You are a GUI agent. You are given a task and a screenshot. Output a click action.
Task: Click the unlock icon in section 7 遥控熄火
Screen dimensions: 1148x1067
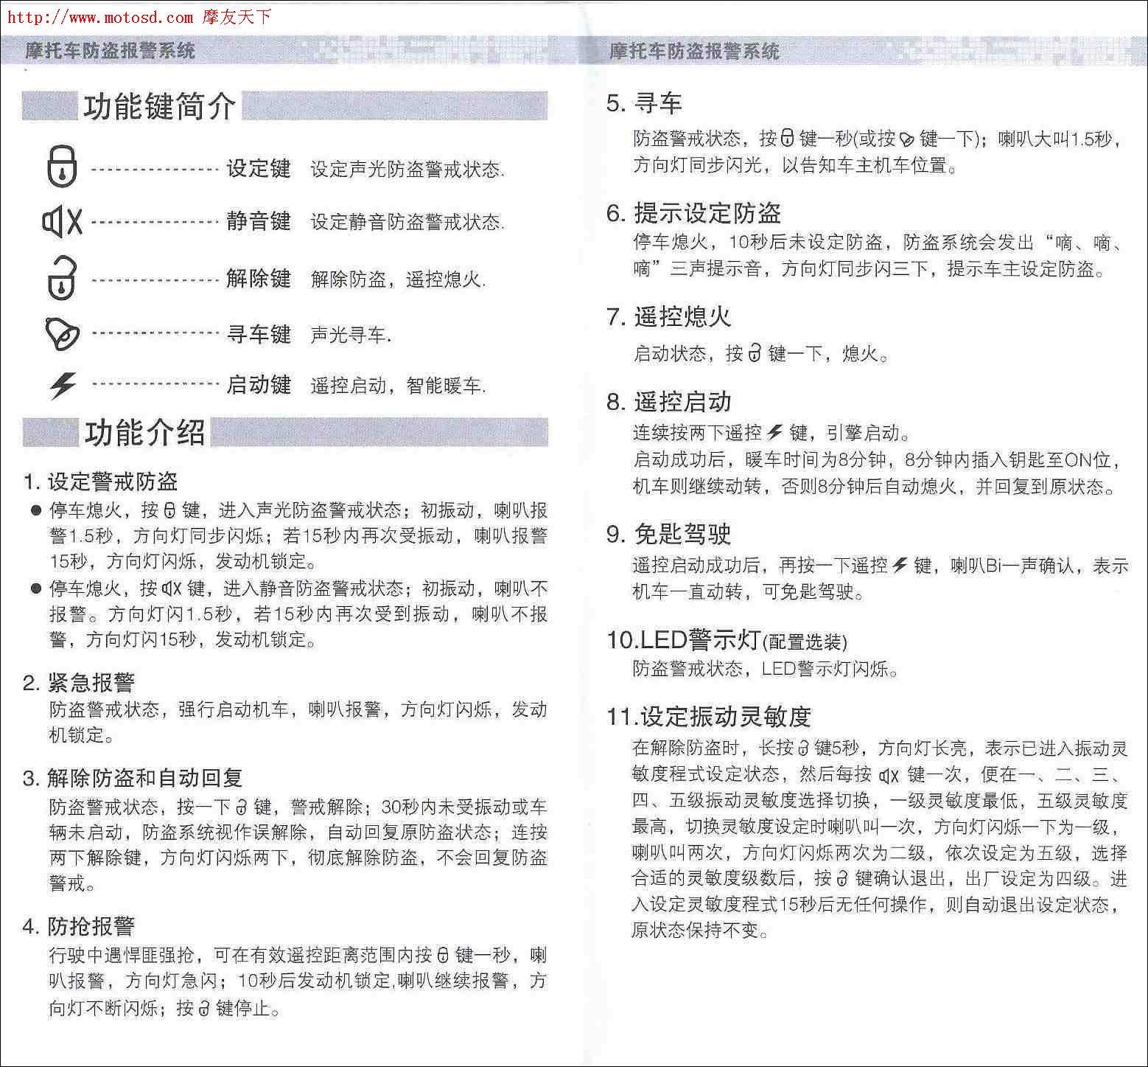point(755,354)
